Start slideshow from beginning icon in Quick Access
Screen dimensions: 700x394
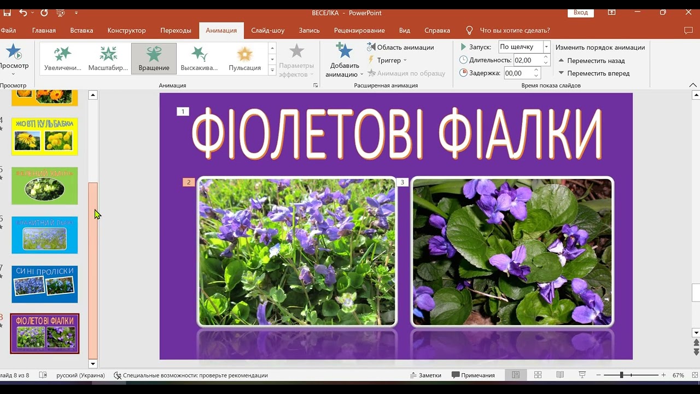[x=60, y=12]
